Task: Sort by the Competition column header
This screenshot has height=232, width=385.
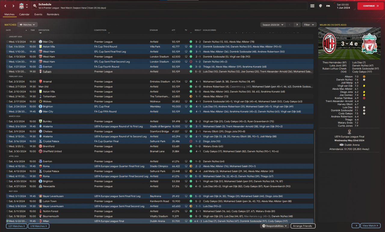Action: pos(100,30)
